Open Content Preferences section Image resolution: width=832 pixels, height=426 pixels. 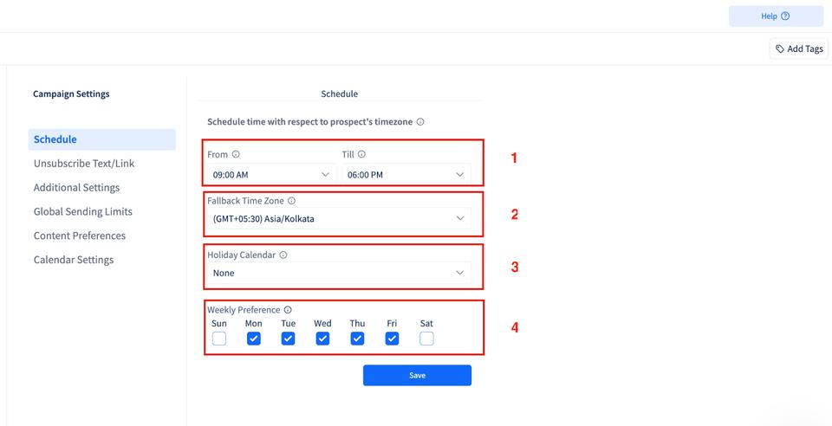pyautogui.click(x=80, y=236)
